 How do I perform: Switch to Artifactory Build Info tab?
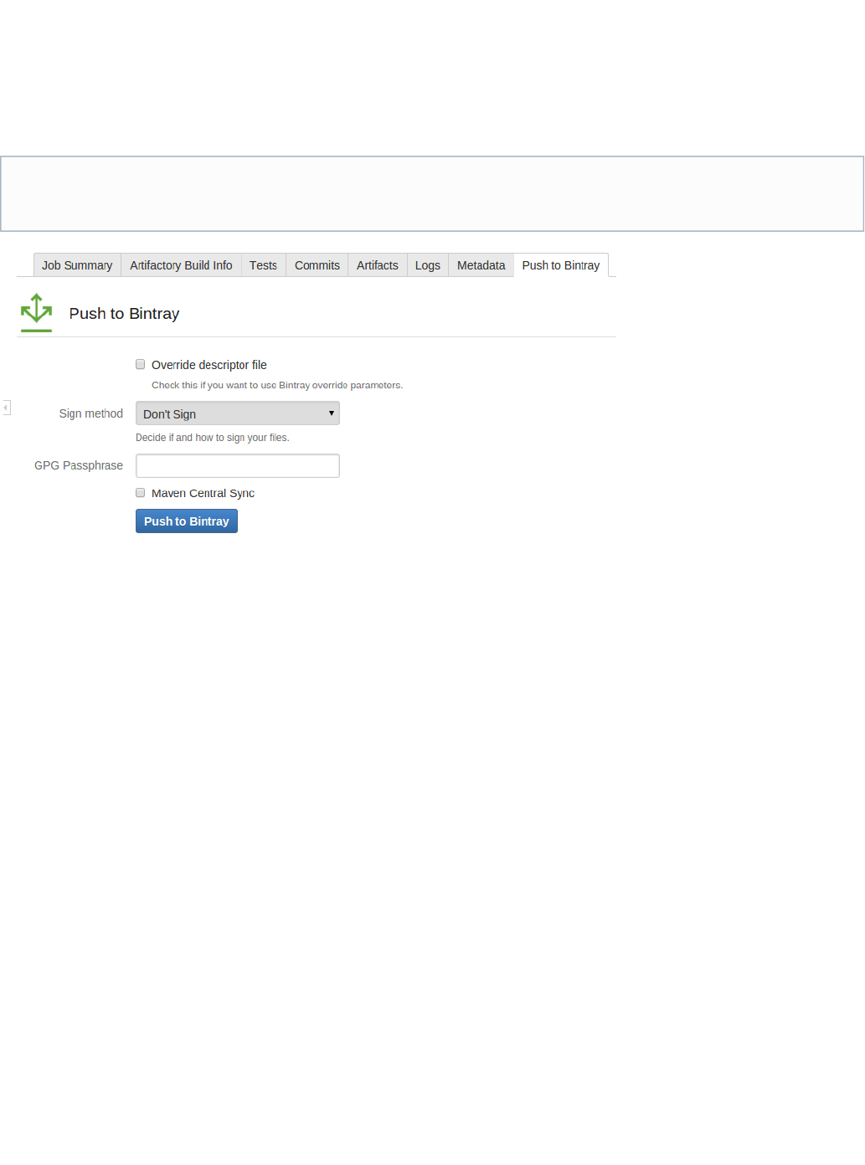[x=181, y=265]
